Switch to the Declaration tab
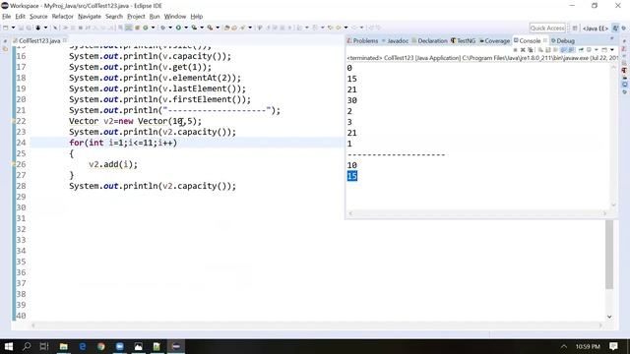This screenshot has height=354, width=630. [429, 41]
